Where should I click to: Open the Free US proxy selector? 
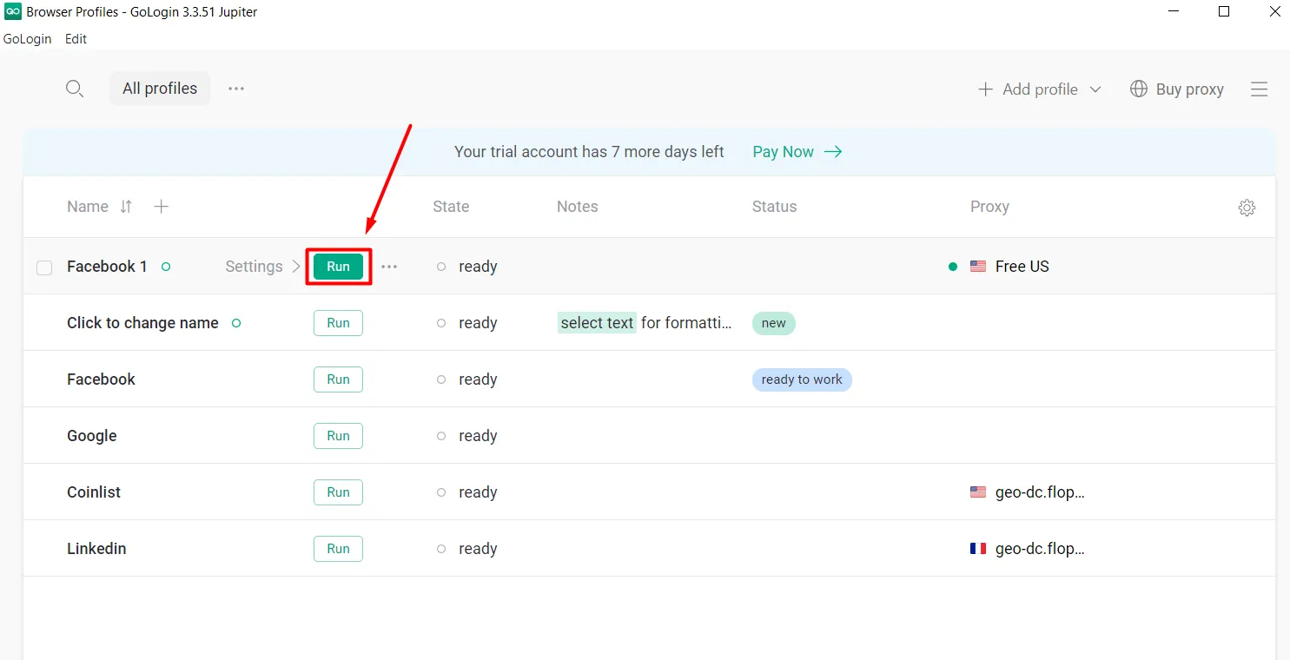(x=1021, y=267)
